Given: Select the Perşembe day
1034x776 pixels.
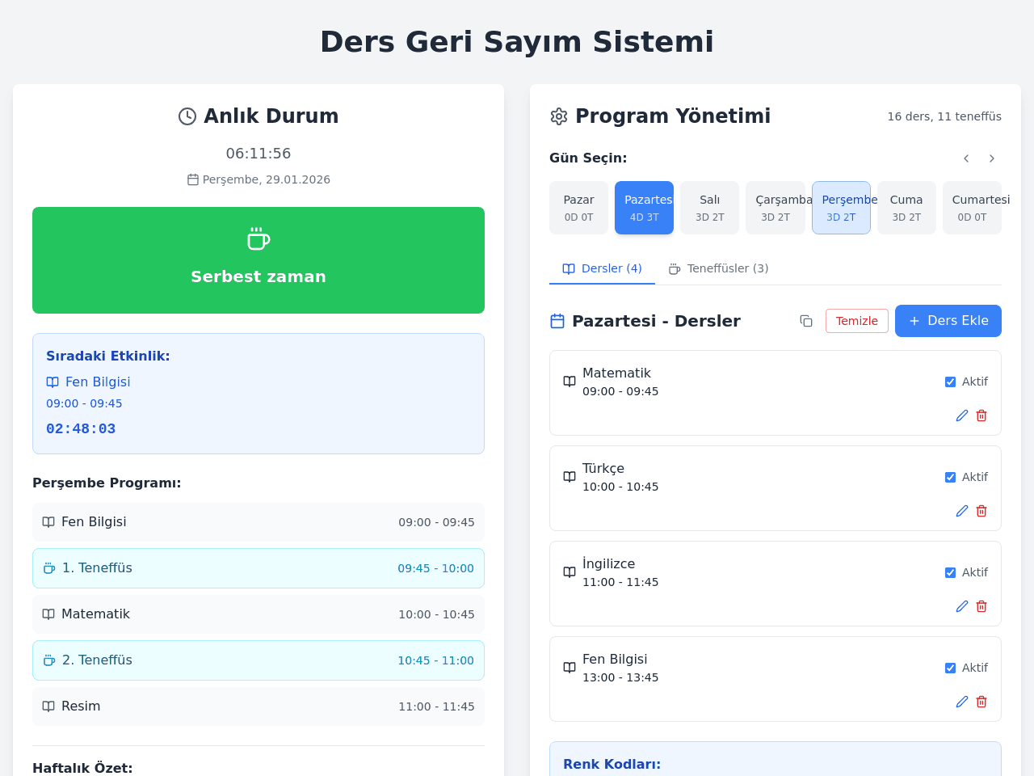Looking at the screenshot, I should (x=841, y=208).
